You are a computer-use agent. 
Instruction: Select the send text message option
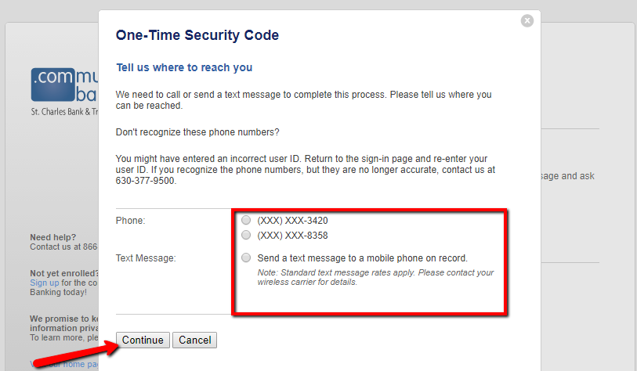pos(246,258)
